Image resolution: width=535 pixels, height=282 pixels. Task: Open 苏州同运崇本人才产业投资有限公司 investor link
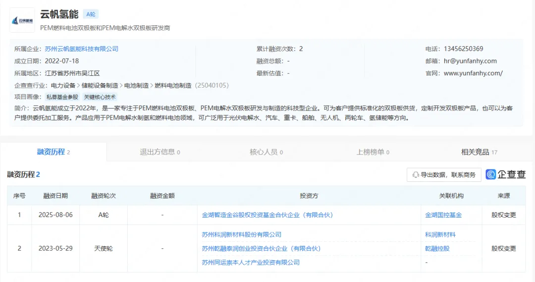tap(251, 263)
